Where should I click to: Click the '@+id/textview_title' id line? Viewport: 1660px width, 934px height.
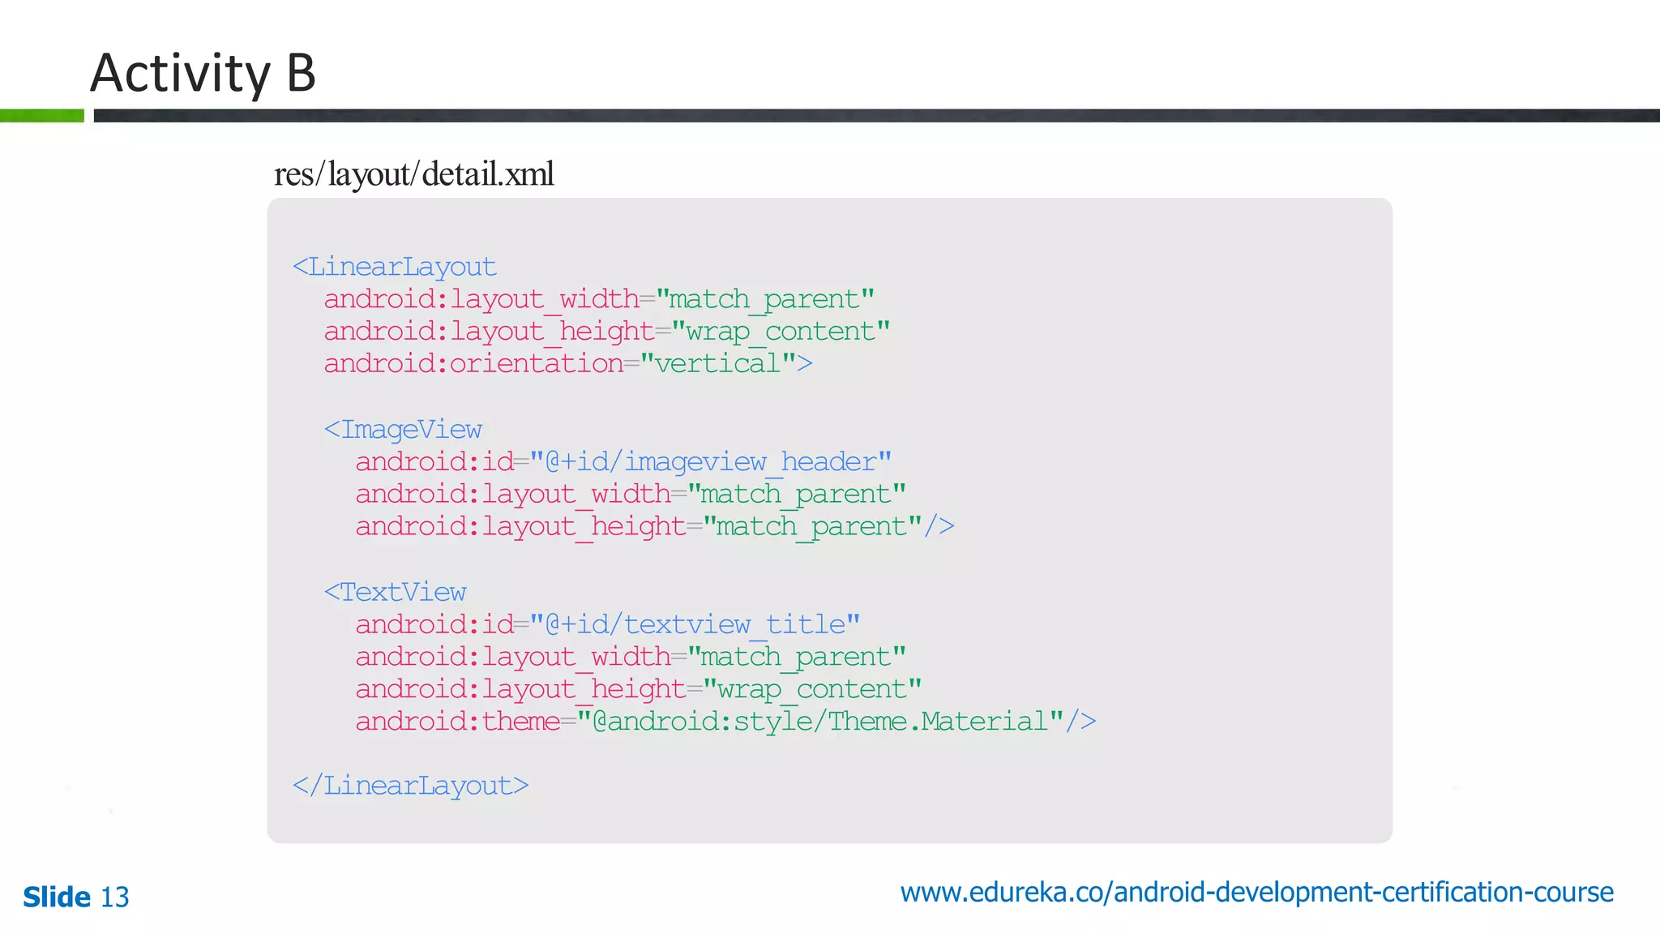pos(608,624)
